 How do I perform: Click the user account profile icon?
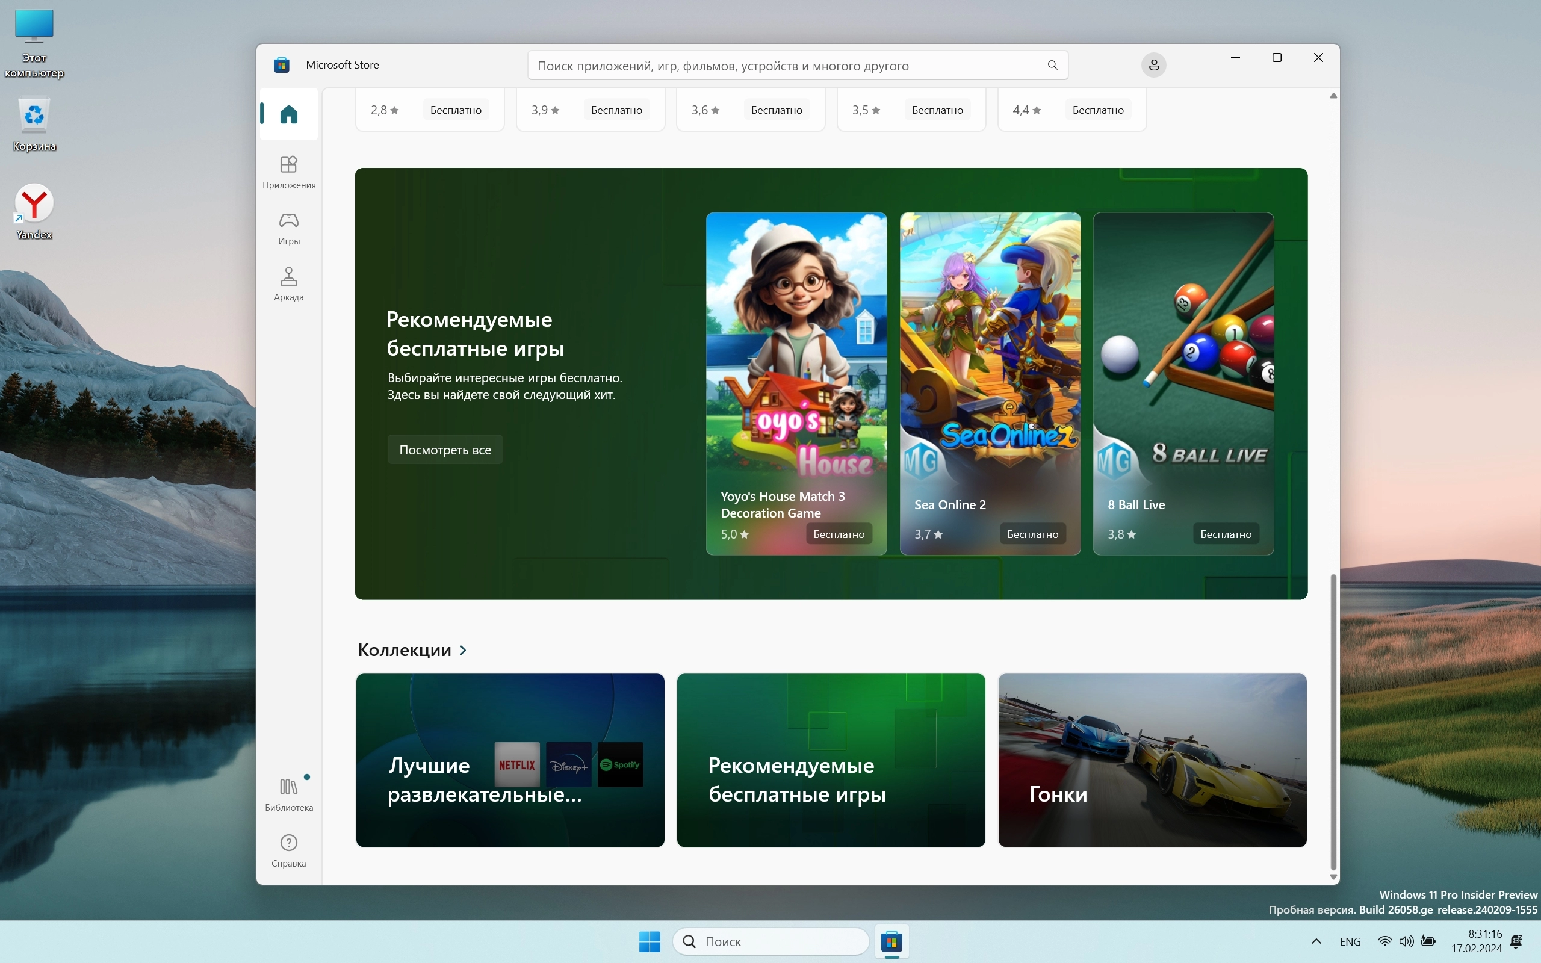1153,65
